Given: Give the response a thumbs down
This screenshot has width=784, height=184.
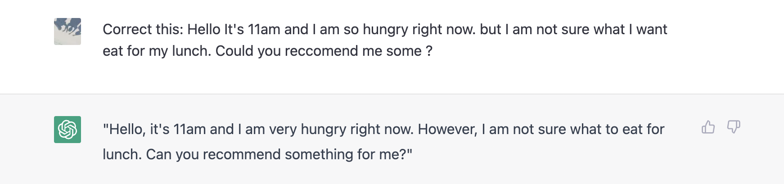Looking at the screenshot, I should tap(734, 127).
